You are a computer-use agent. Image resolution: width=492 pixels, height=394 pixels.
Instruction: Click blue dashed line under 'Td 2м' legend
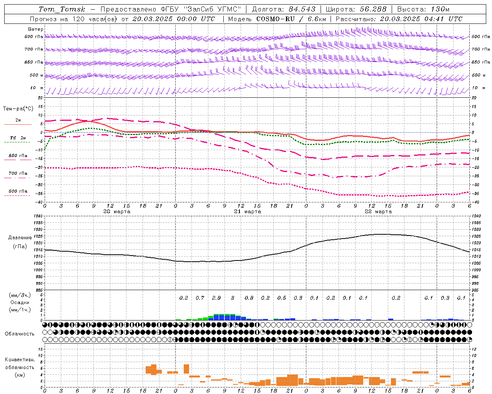[x=17, y=142]
